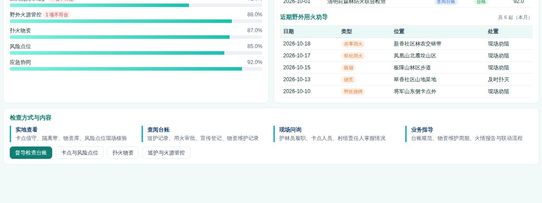Open the 扑火物资 tab
The image size is (542, 203).
tap(123, 153)
